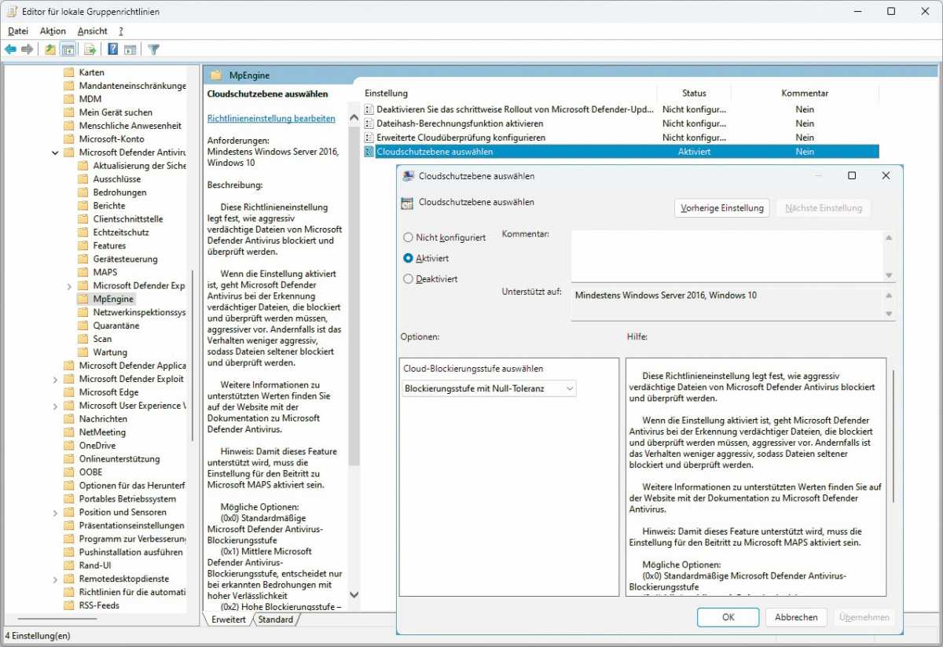Viewport: 943px width, 647px height.
Task: Click the filter funnel toolbar icon
Action: [x=154, y=50]
